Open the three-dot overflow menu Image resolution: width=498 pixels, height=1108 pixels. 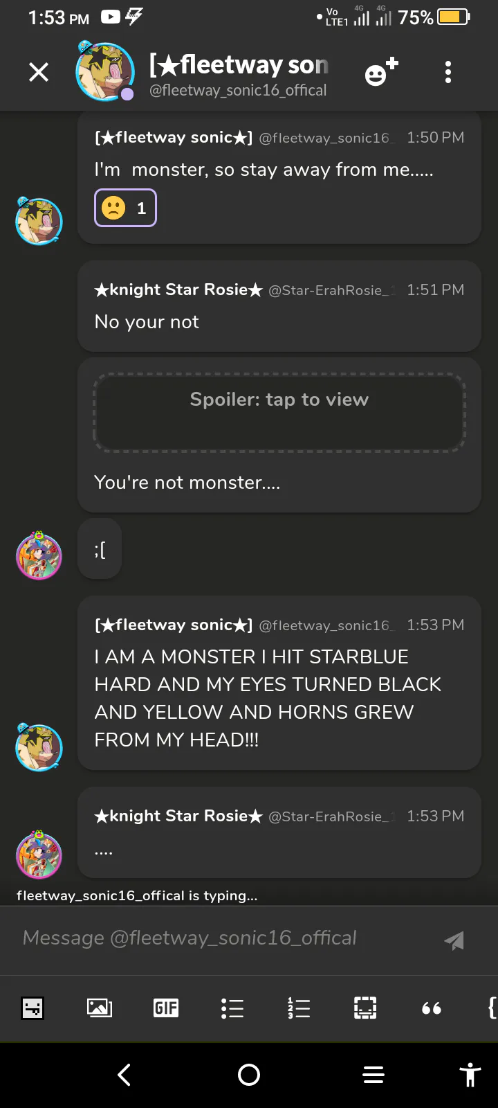pyautogui.click(x=448, y=72)
